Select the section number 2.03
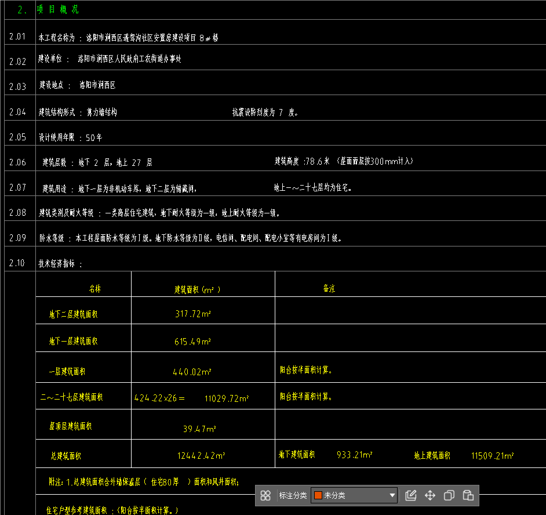 (x=17, y=86)
